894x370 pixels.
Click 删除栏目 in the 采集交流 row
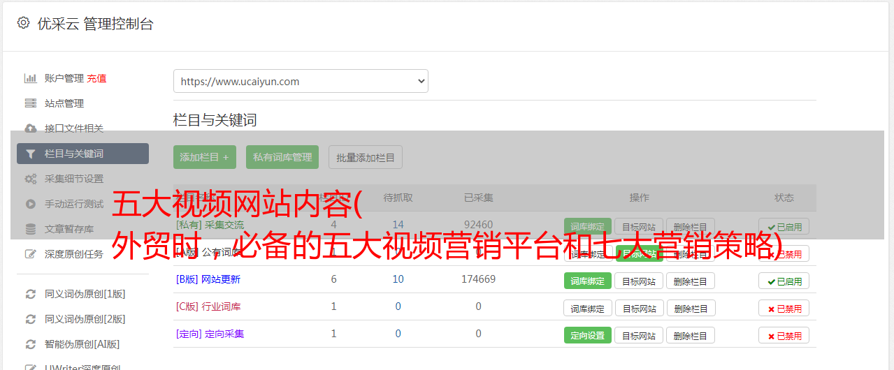tap(691, 226)
